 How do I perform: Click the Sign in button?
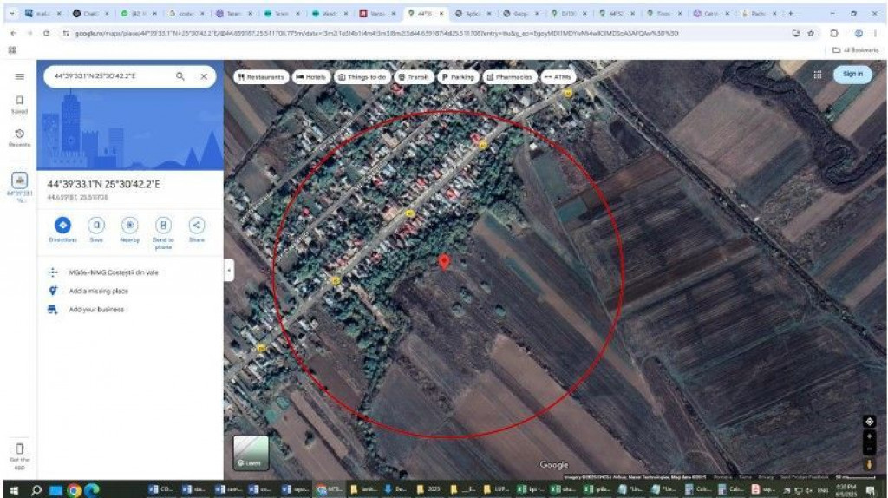(x=852, y=75)
